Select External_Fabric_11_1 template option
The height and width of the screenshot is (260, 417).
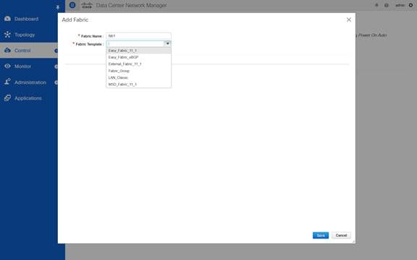pos(138,64)
